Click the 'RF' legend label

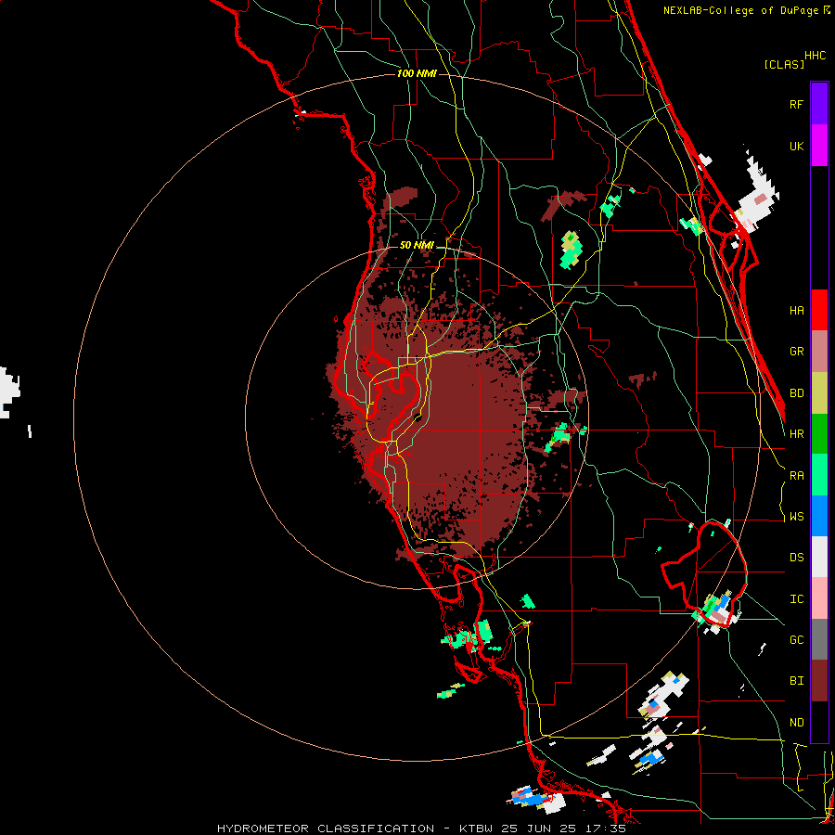[x=796, y=105]
